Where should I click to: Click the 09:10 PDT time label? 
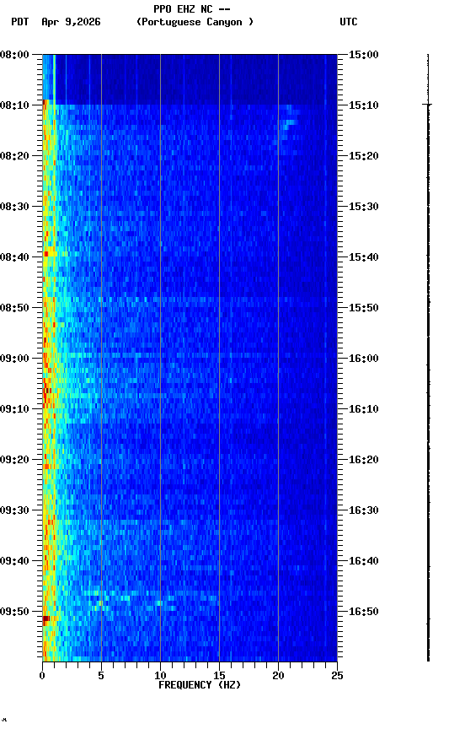[x=14, y=409]
